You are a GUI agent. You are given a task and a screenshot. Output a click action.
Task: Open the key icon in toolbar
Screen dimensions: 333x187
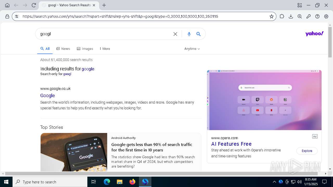tap(309, 16)
